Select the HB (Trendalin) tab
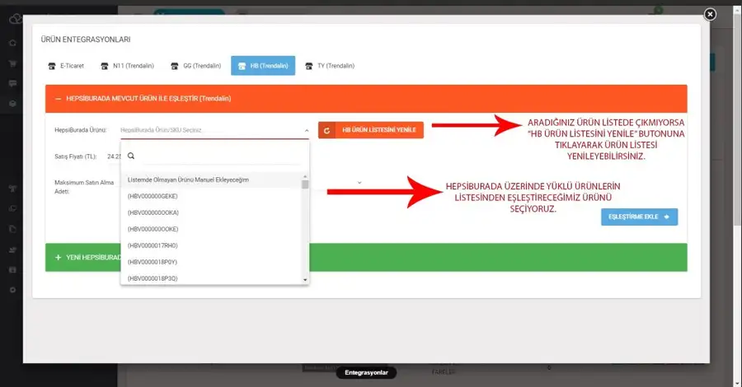This screenshot has width=742, height=387. [263, 66]
